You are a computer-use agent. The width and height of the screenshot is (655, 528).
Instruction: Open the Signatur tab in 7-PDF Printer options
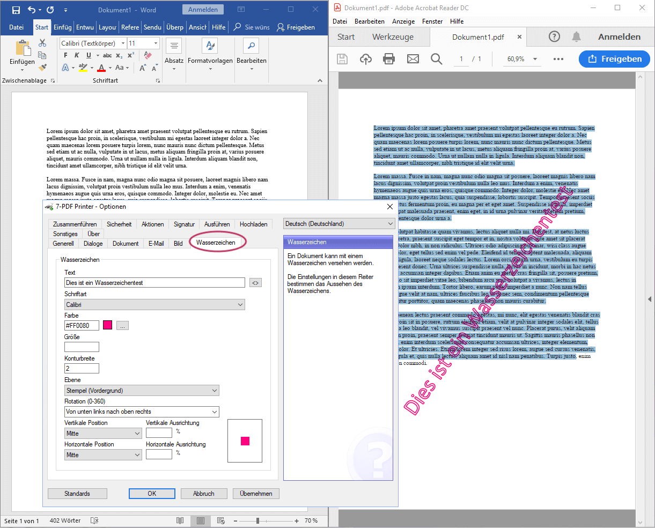[184, 224]
